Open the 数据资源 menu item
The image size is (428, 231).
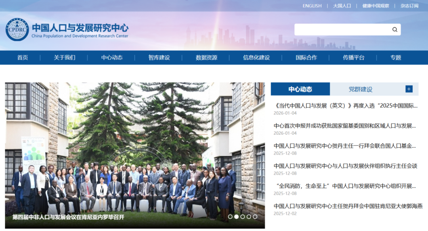click(207, 57)
